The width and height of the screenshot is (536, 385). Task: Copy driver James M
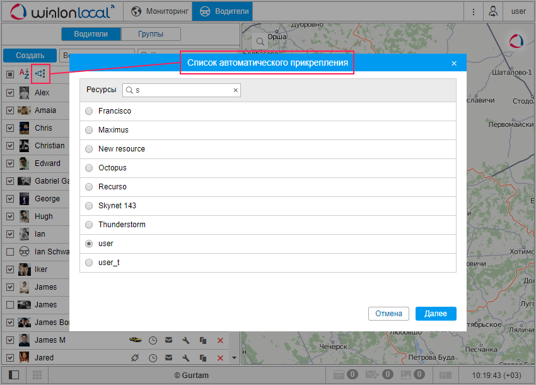pyautogui.click(x=203, y=340)
